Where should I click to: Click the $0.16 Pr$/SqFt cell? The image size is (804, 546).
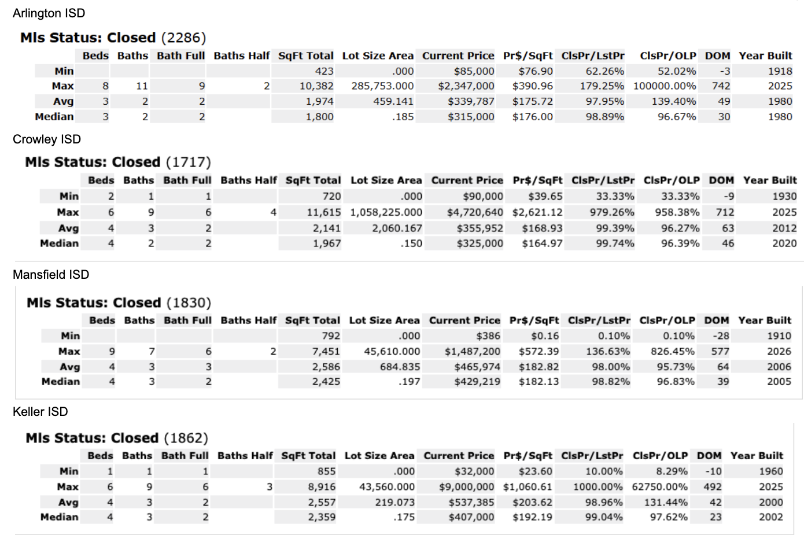click(x=545, y=336)
